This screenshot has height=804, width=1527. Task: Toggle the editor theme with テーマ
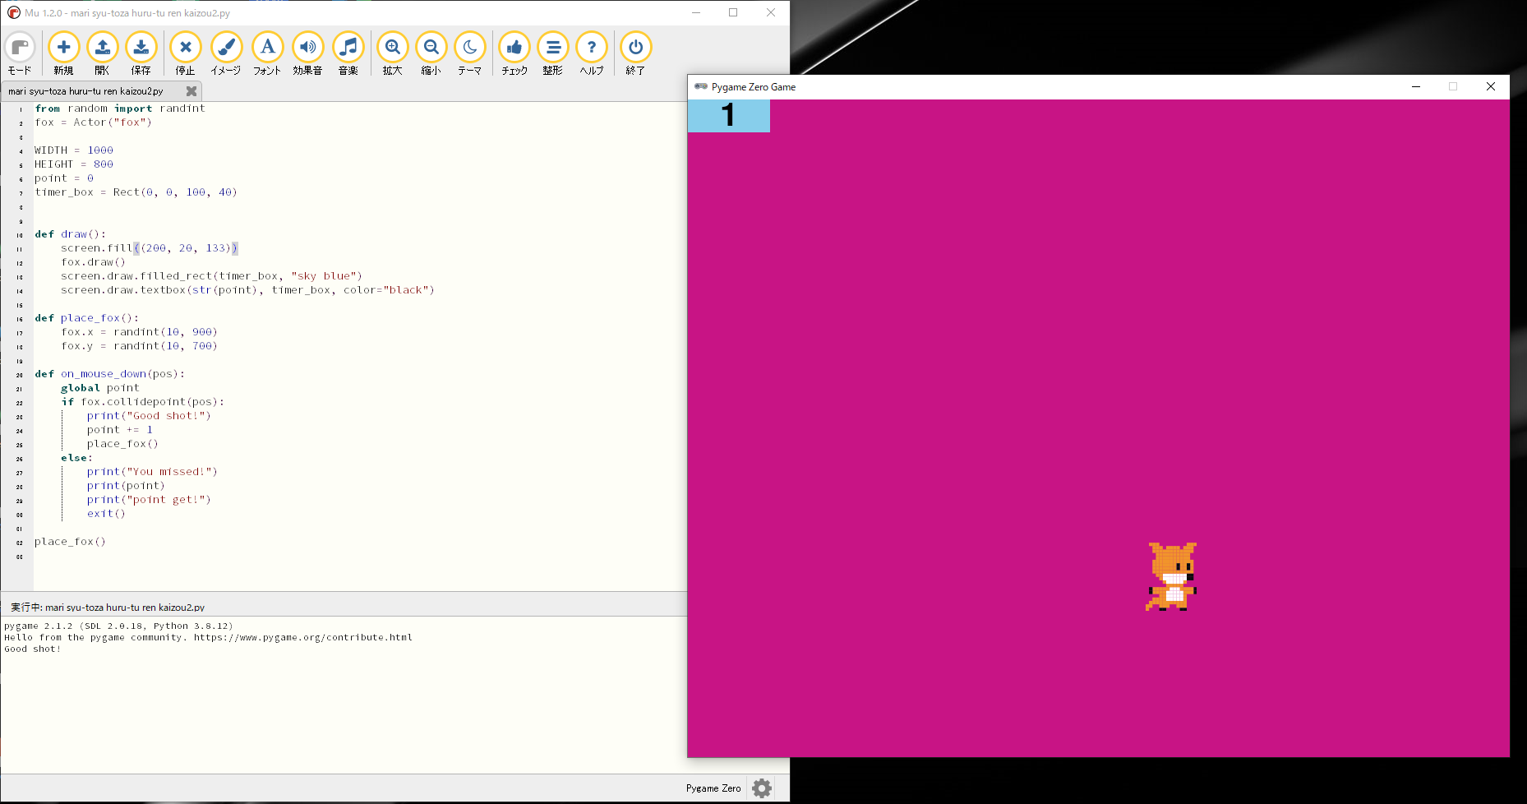point(470,53)
